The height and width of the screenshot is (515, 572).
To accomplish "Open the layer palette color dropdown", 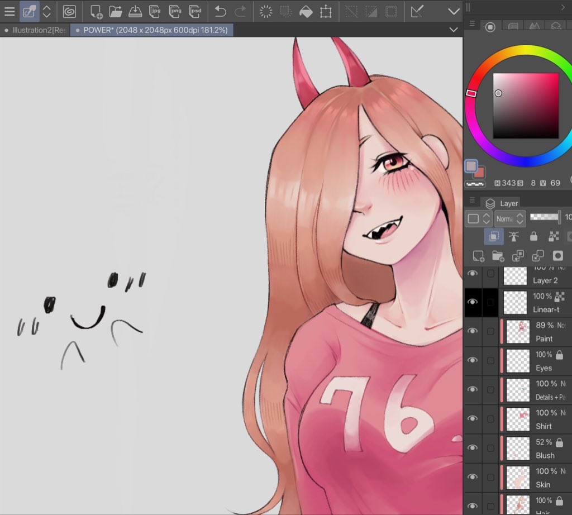I will tap(478, 218).
